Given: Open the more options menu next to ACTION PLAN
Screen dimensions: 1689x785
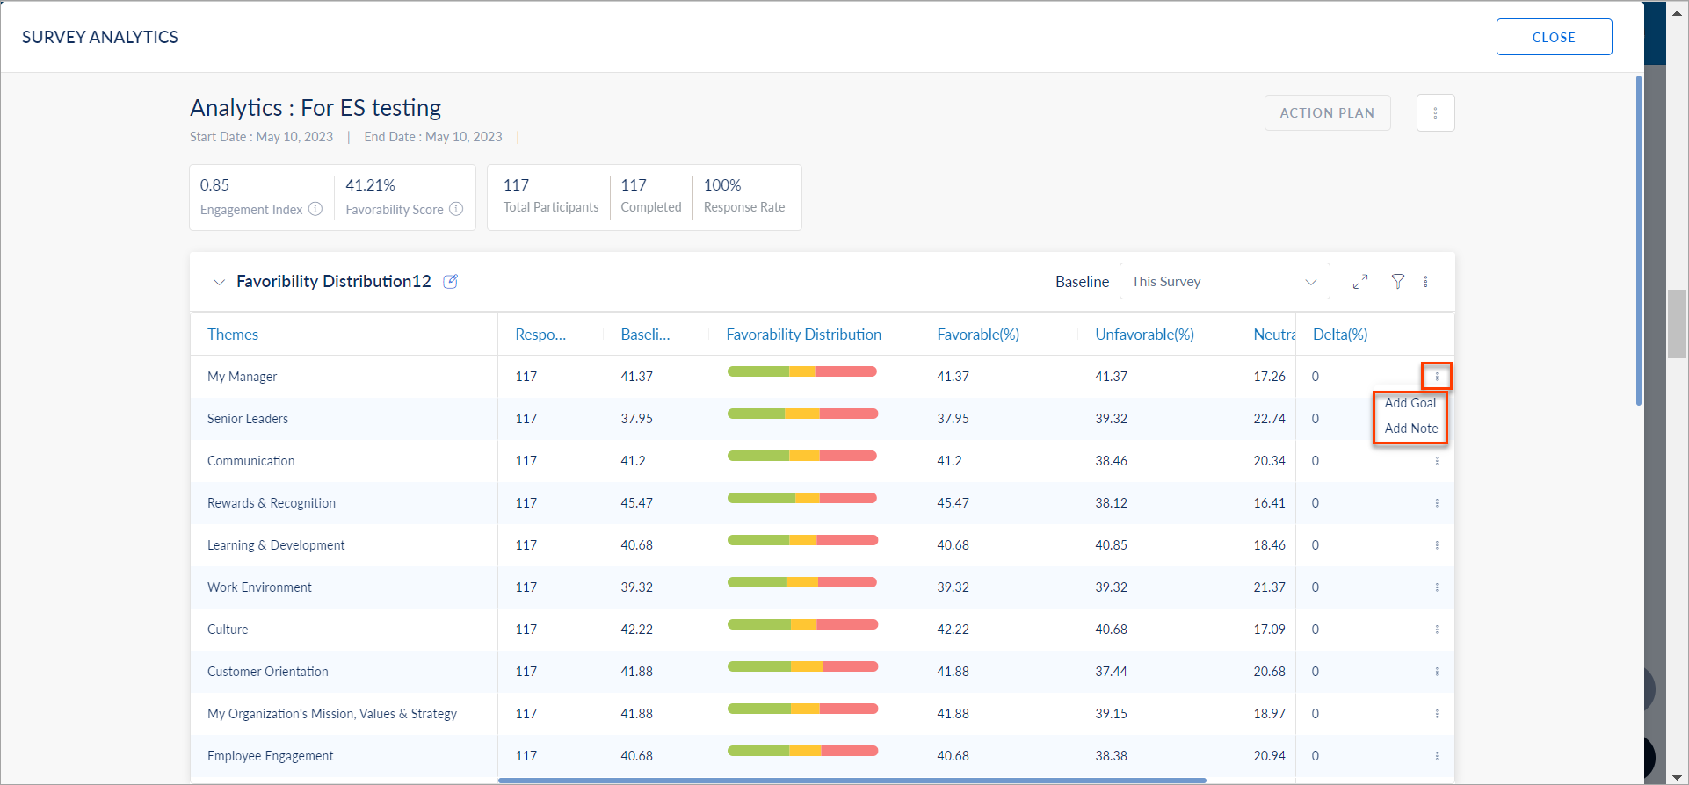Looking at the screenshot, I should point(1436,113).
